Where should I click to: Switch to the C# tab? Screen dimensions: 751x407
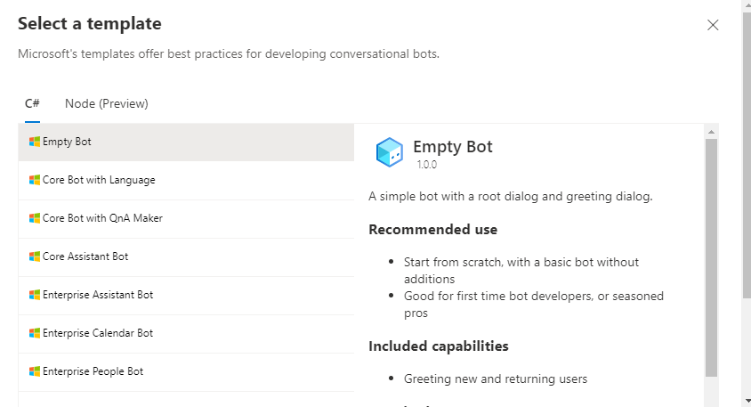click(32, 104)
